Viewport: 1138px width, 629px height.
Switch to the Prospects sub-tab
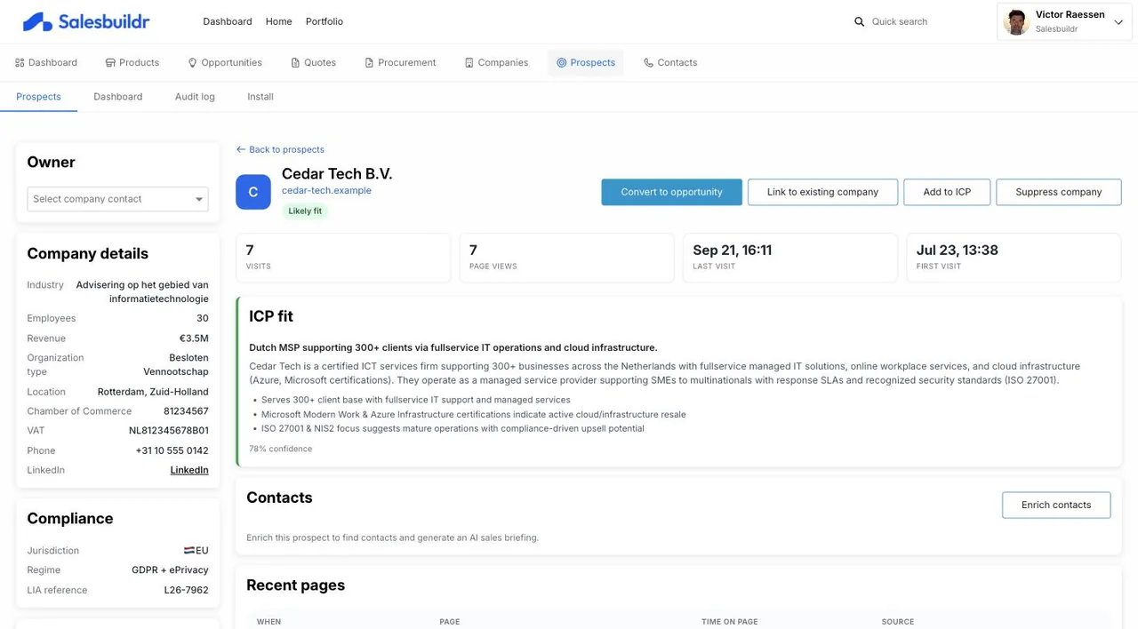point(38,97)
